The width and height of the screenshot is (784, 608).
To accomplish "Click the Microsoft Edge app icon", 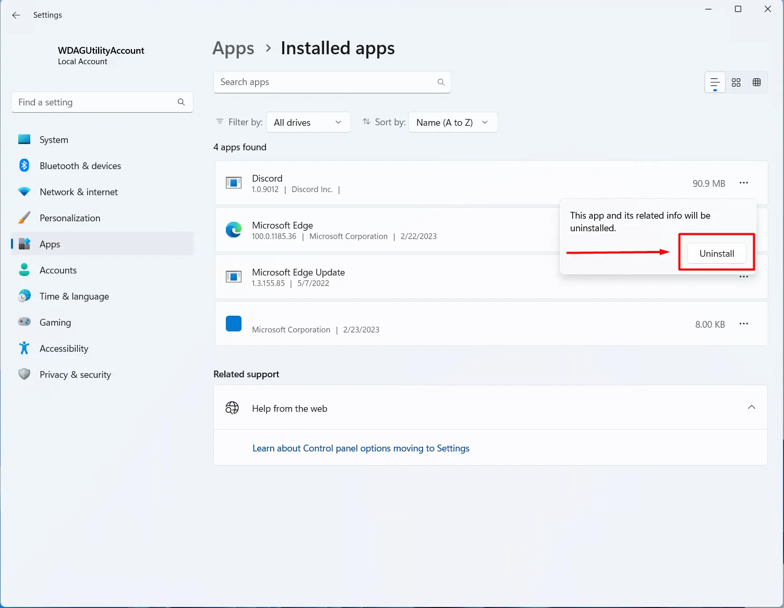I will pos(234,230).
